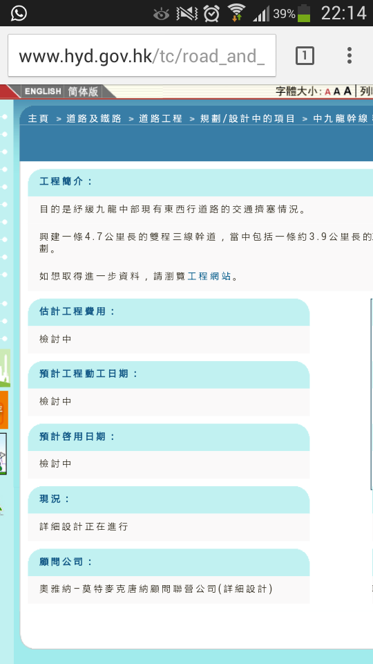Viewport: 373px width, 664px height.
Task: Tap the WhatsApp notification icon
Action: coord(19,13)
